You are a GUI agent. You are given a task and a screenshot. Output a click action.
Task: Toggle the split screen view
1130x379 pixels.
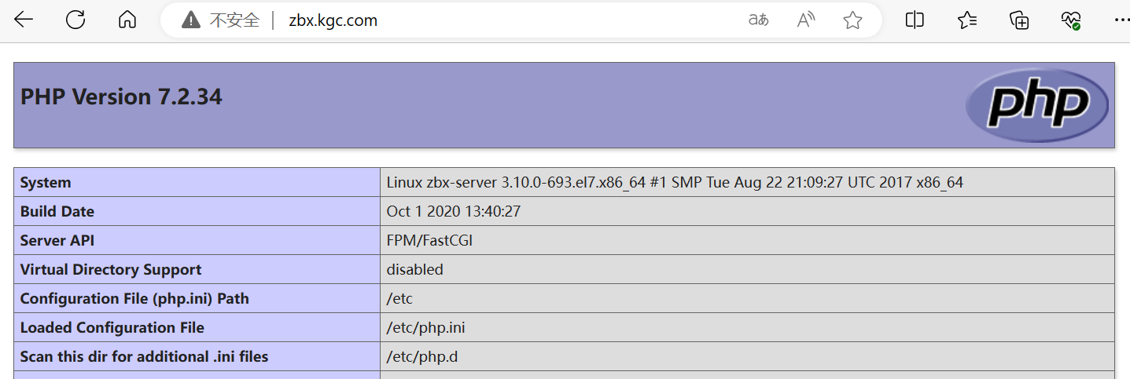(915, 20)
